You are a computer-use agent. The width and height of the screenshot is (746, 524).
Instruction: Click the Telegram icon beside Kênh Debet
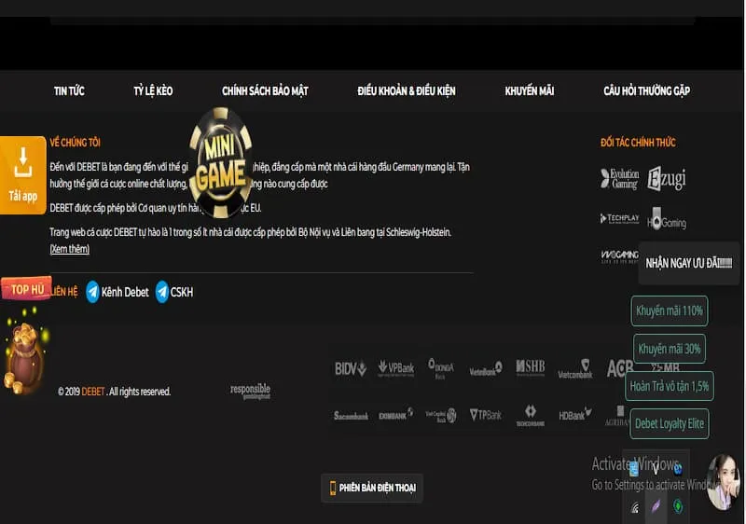[x=92, y=292]
